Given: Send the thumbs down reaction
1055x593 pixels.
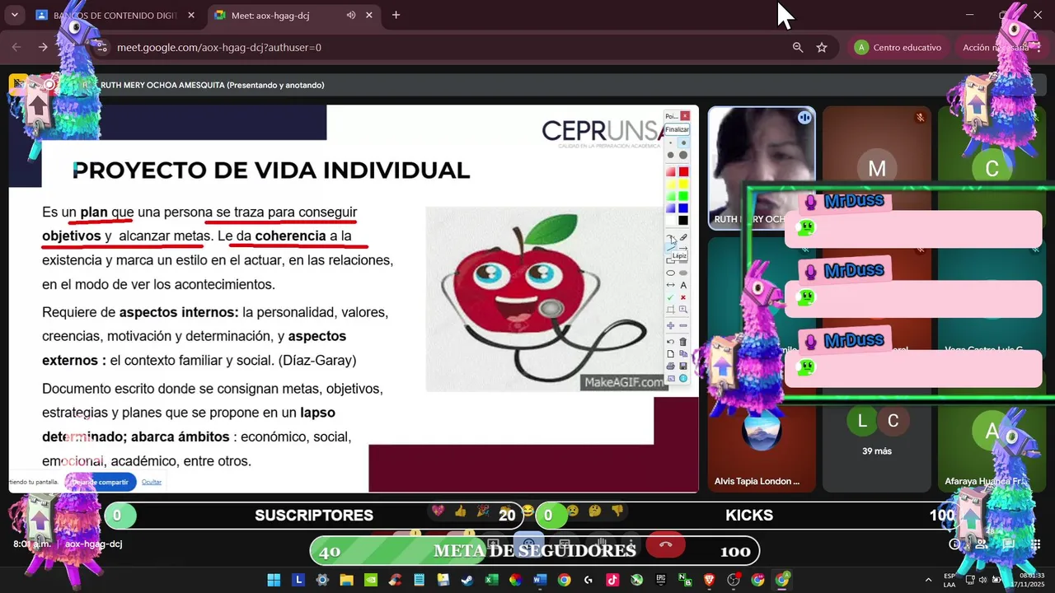Looking at the screenshot, I should 617,511.
